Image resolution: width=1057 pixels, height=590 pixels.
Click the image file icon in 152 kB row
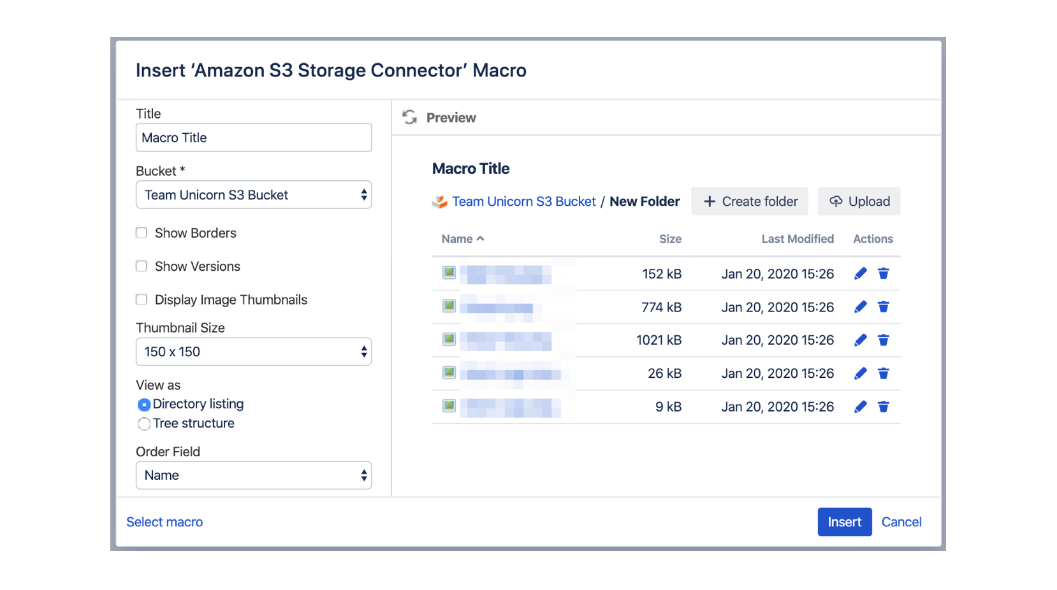point(449,273)
